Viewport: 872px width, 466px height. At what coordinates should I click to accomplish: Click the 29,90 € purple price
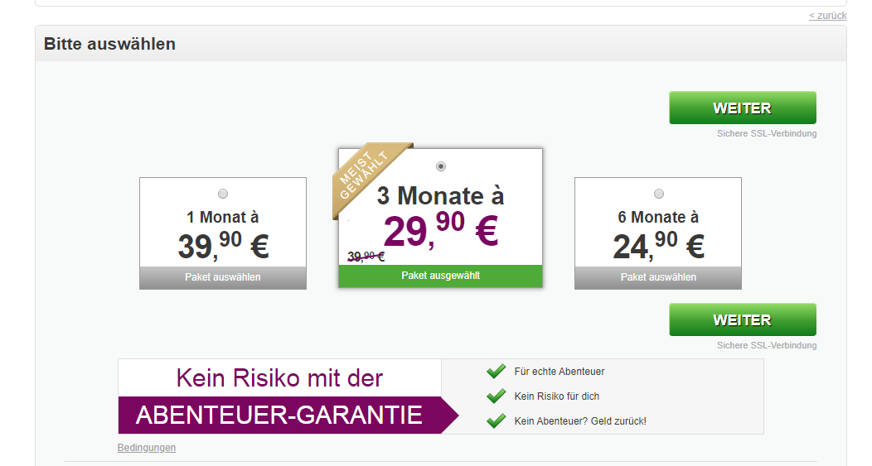click(441, 230)
